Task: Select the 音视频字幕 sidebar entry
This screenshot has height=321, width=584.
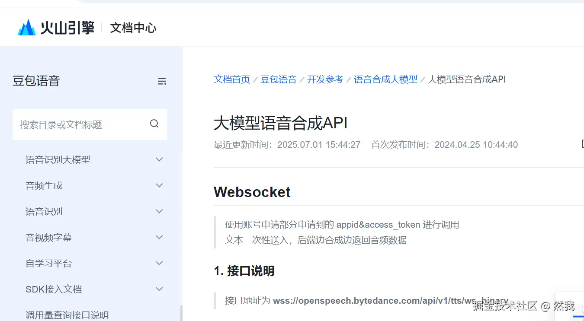Action: coord(49,238)
